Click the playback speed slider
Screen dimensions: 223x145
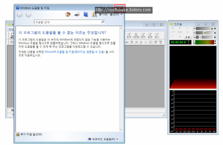pos(205,37)
